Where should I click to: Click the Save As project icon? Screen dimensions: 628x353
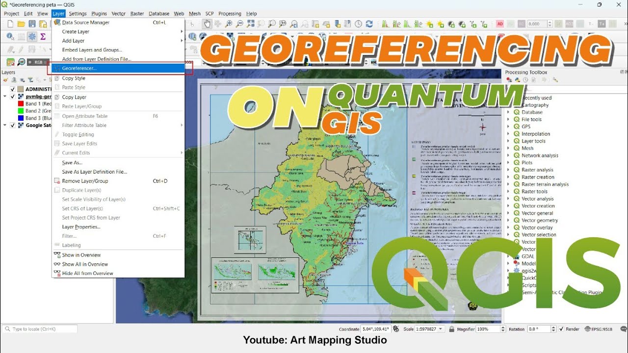tap(43, 24)
